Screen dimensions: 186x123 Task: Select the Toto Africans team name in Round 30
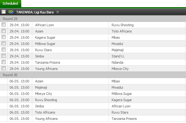[45, 112]
